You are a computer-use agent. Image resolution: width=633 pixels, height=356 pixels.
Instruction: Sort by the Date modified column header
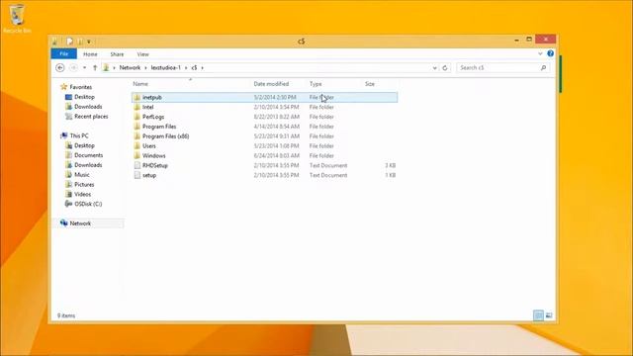[271, 84]
